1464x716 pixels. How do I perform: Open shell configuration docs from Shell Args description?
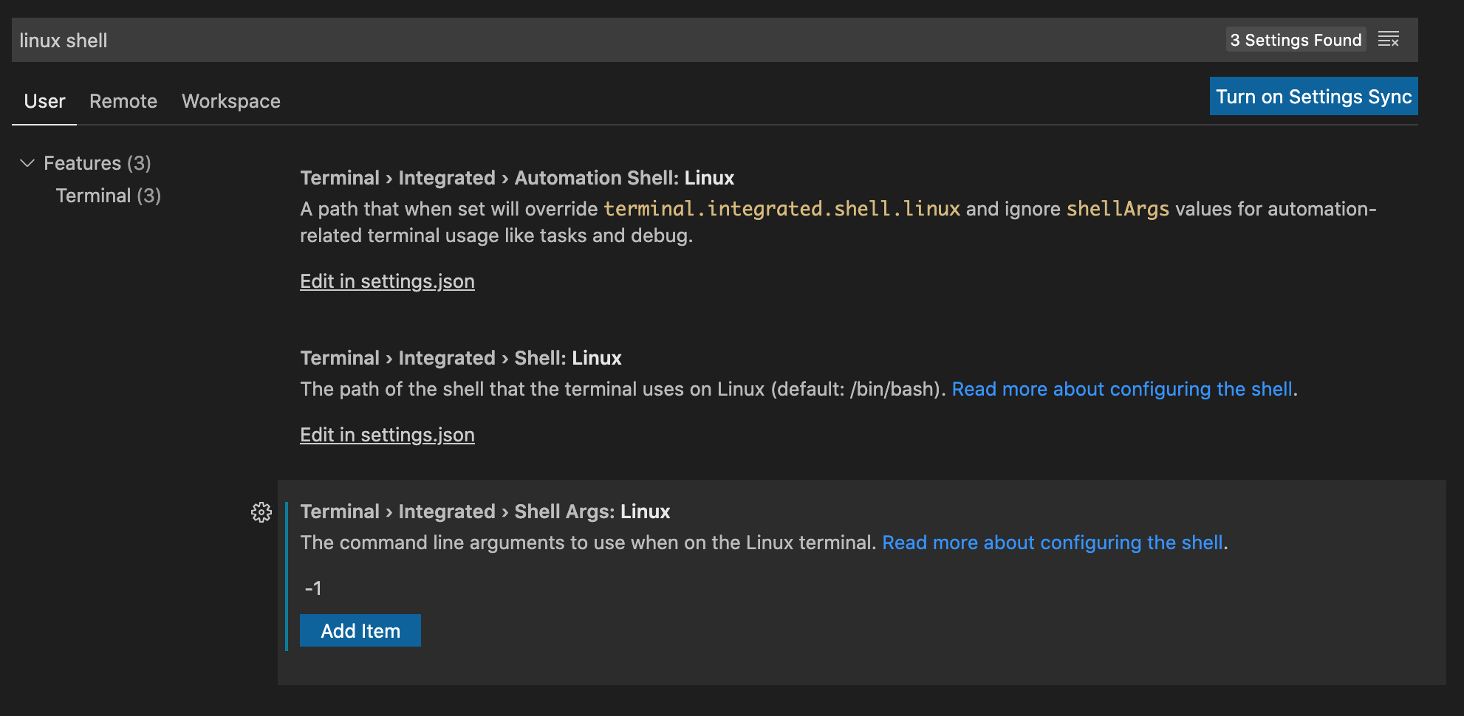click(1052, 543)
